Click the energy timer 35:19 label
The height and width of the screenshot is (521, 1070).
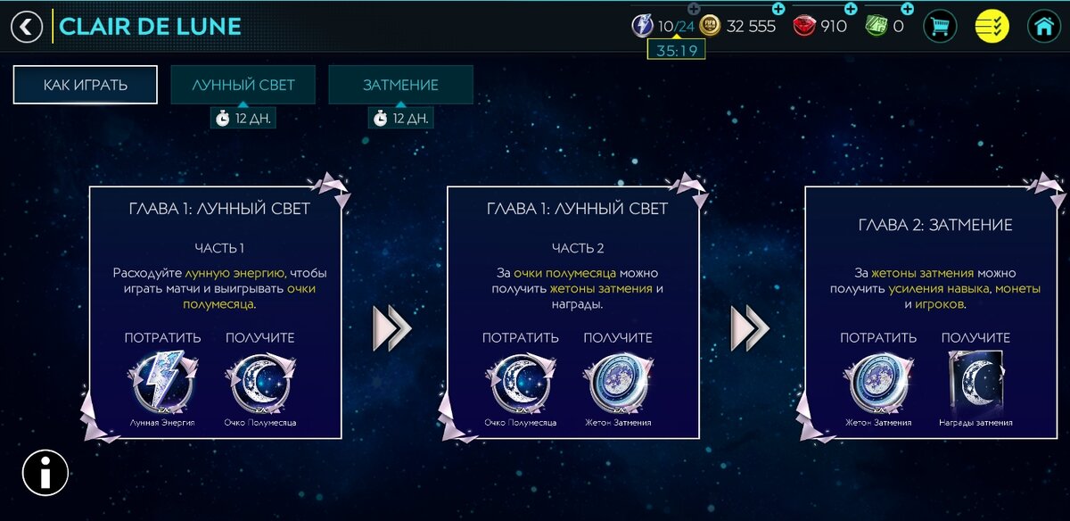click(676, 51)
